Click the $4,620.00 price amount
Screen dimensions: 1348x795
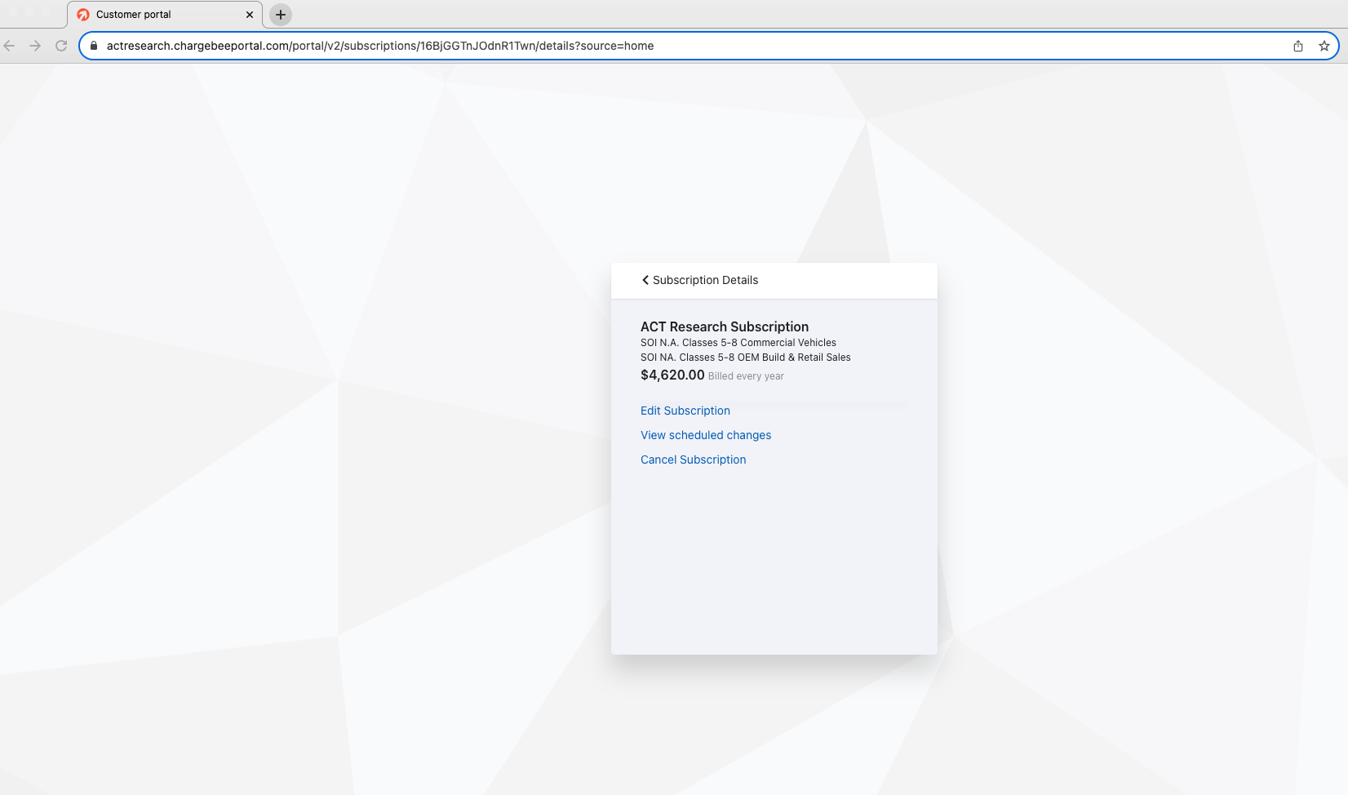pyautogui.click(x=672, y=375)
